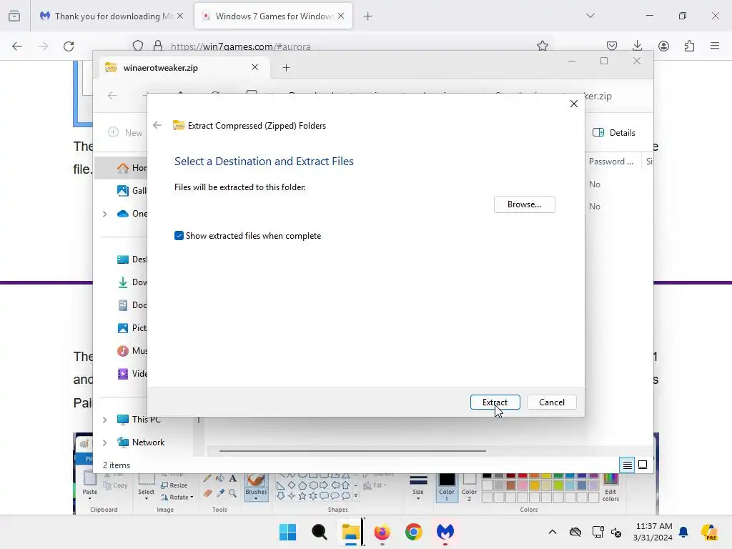Show hidden system tray icons

click(553, 532)
